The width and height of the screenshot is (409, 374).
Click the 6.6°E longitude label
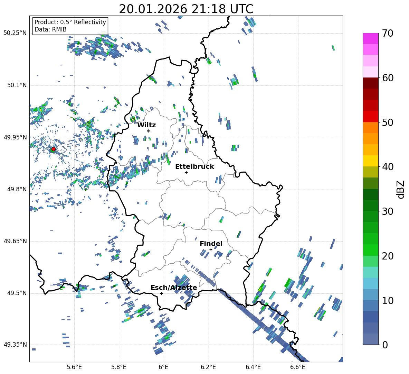[x=298, y=367]
